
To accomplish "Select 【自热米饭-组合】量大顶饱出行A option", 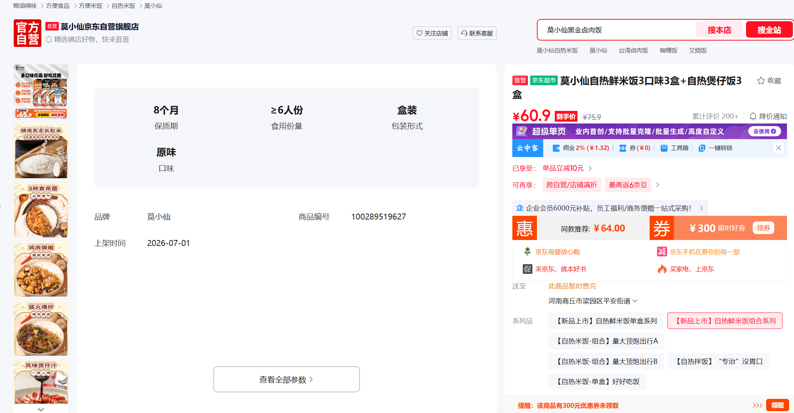I will pos(606,341).
